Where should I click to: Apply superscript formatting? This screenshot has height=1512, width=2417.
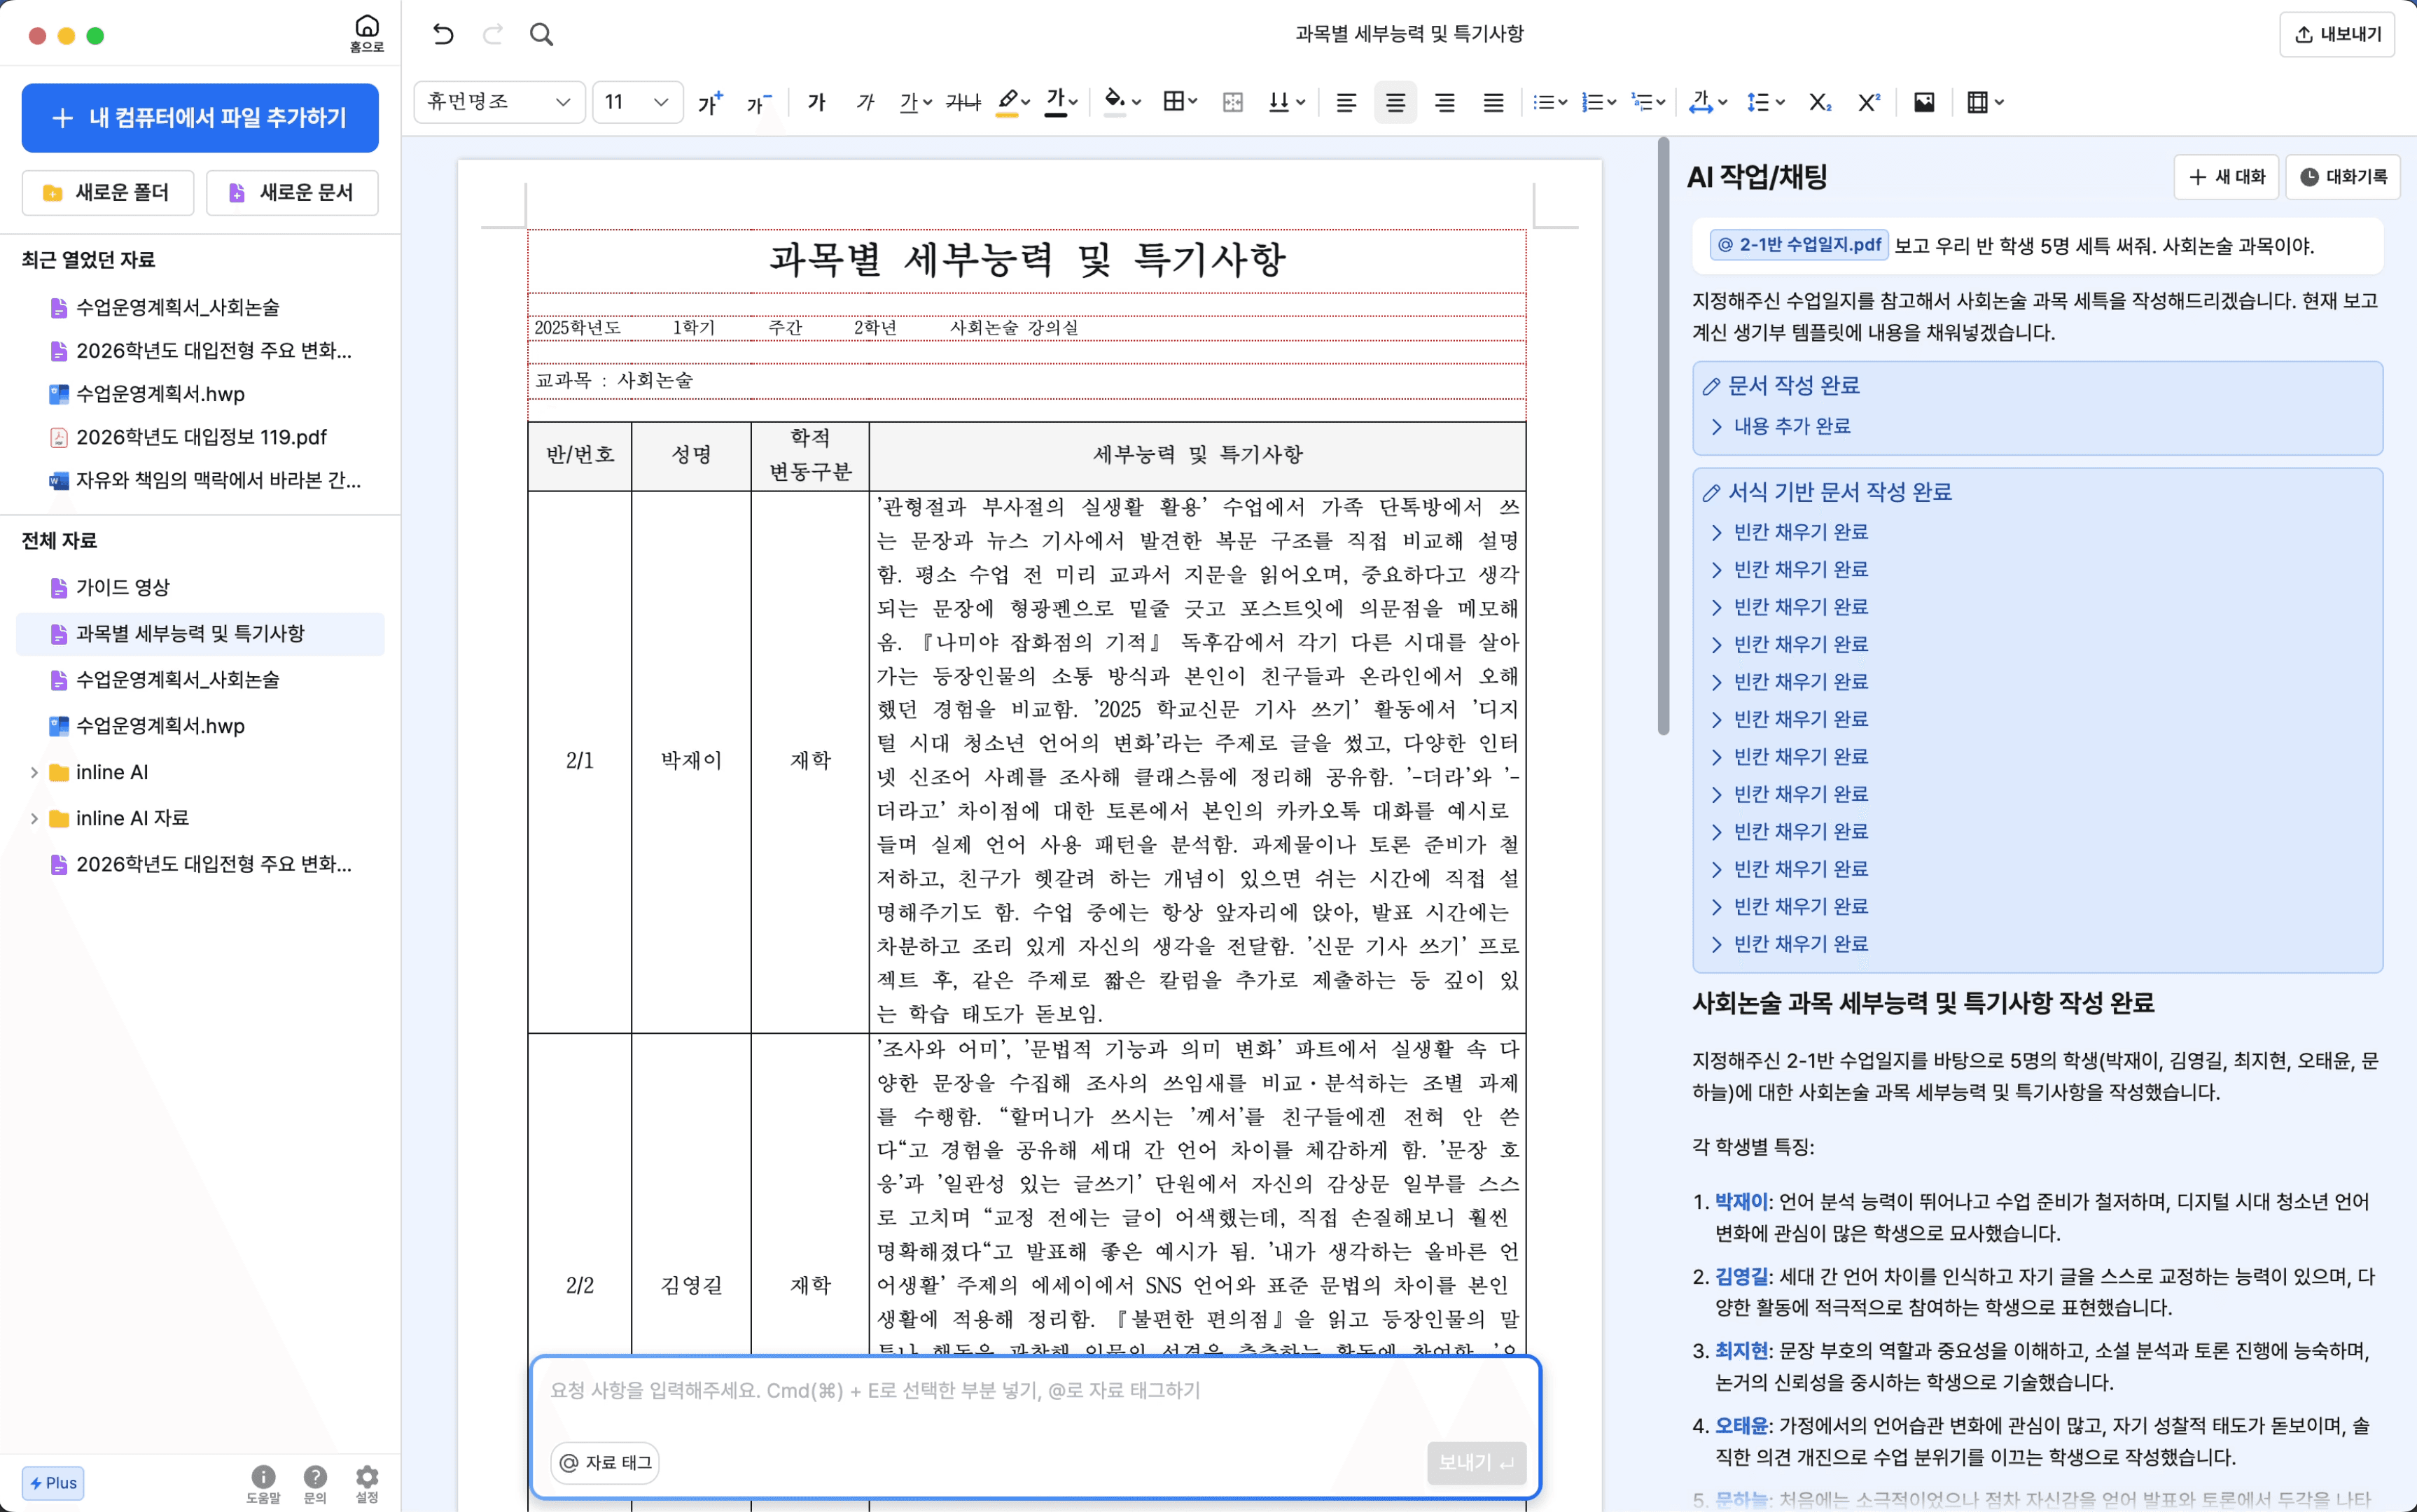(x=1869, y=102)
